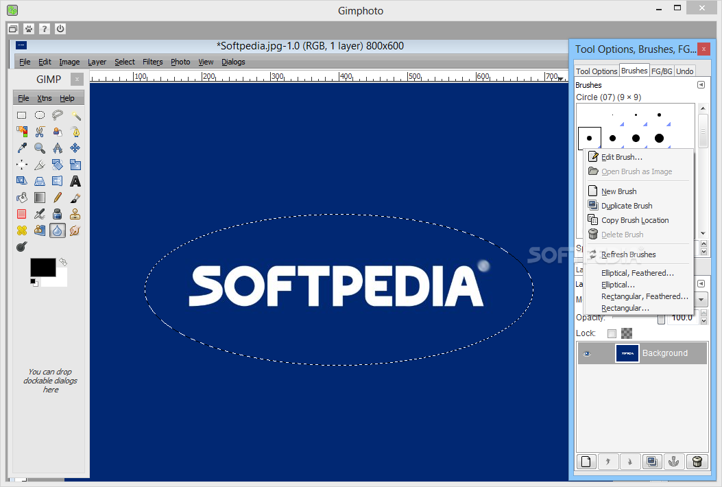Increase layer opacity with up stepper
Screen dimensions: 722x487
703,314
